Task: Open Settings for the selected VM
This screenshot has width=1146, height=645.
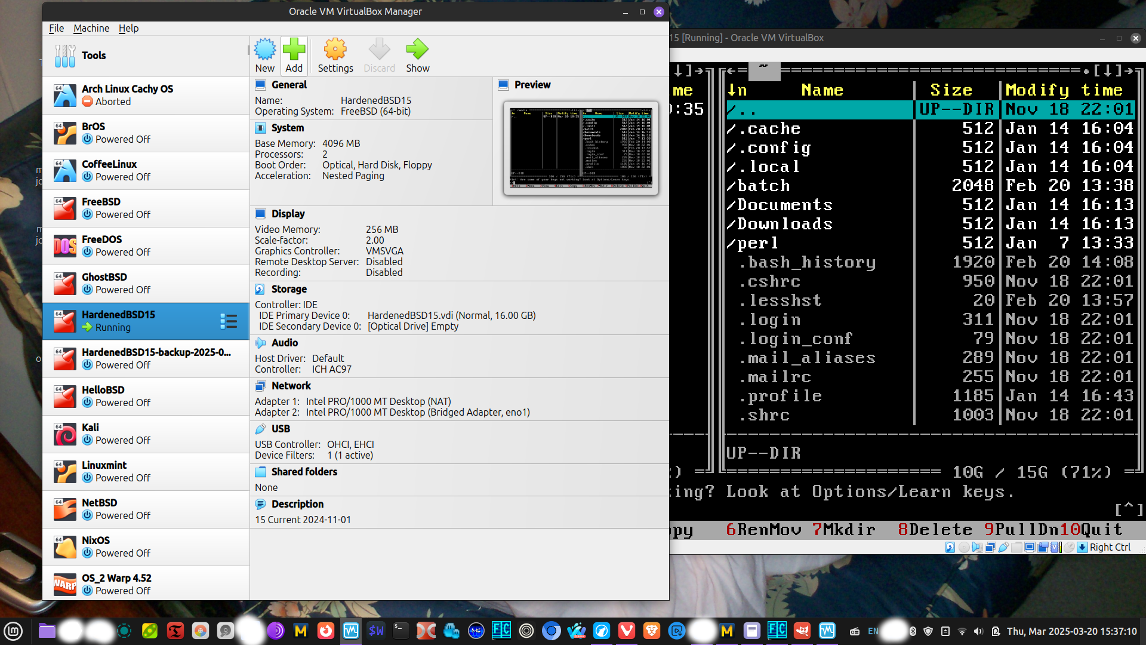Action: point(335,56)
